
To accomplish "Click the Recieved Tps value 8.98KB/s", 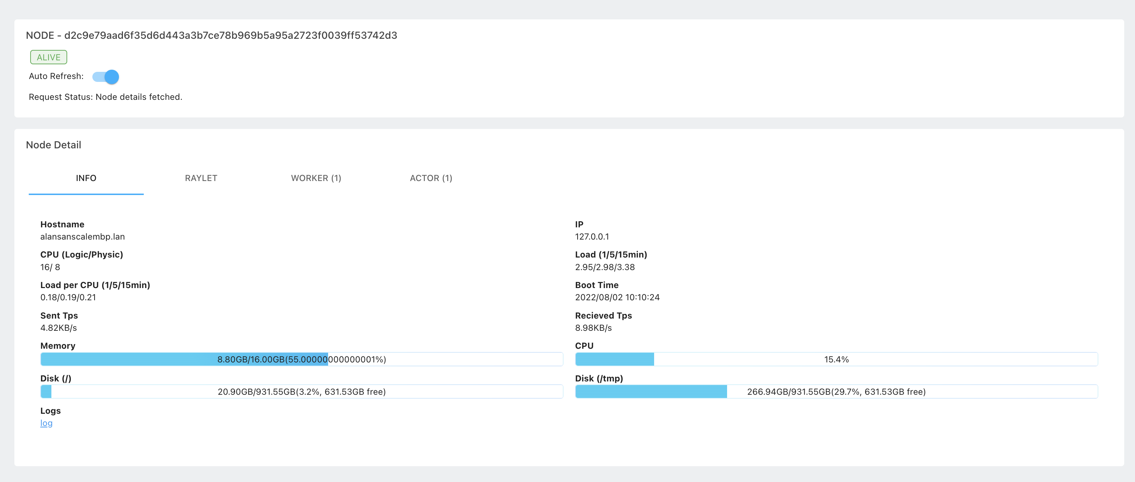I will (x=593, y=328).
